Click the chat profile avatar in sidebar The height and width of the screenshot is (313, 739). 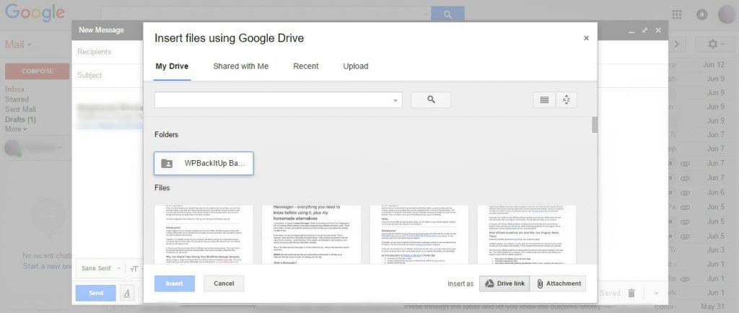13,149
